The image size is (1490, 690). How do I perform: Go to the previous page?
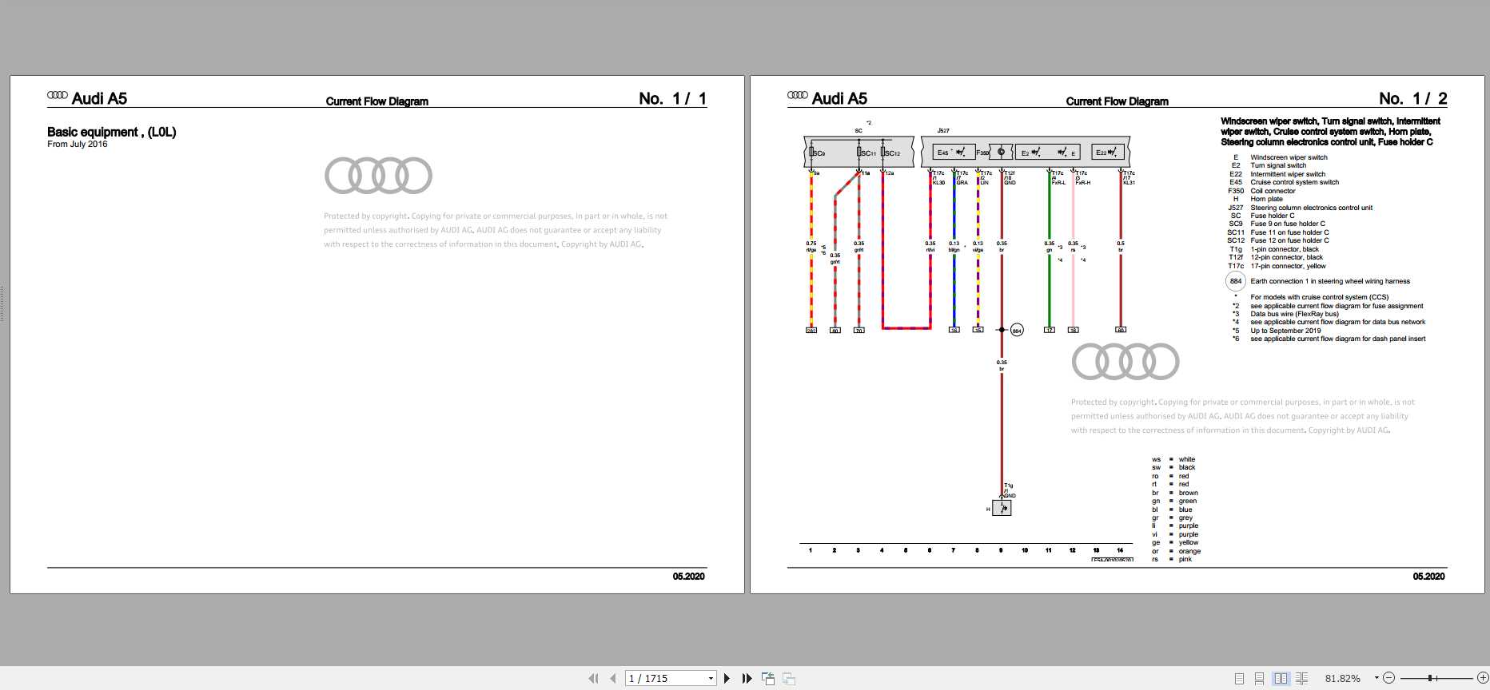tap(613, 678)
